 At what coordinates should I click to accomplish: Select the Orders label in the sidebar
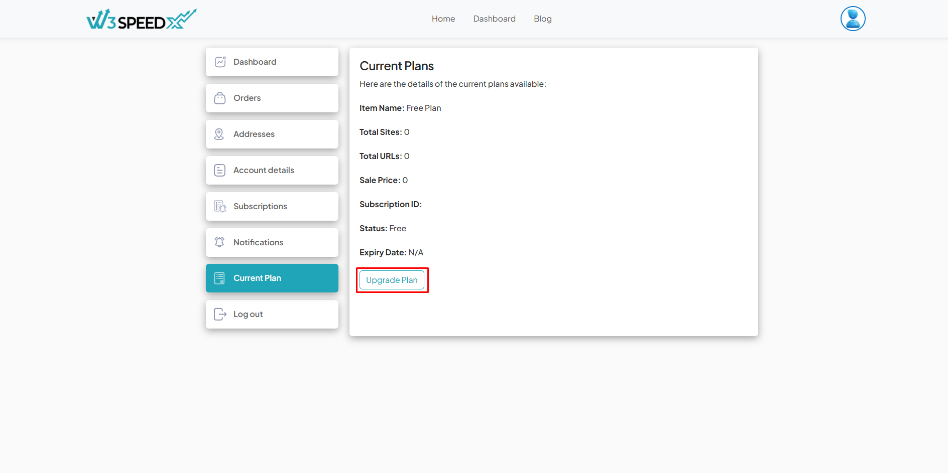click(247, 98)
